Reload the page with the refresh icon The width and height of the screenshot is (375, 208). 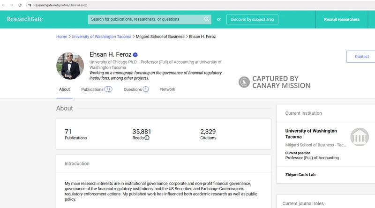click(20, 5)
